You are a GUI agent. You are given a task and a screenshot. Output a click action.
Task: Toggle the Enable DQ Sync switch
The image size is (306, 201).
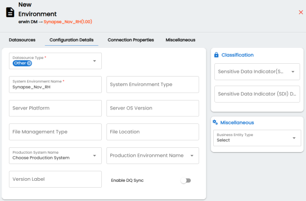click(186, 180)
